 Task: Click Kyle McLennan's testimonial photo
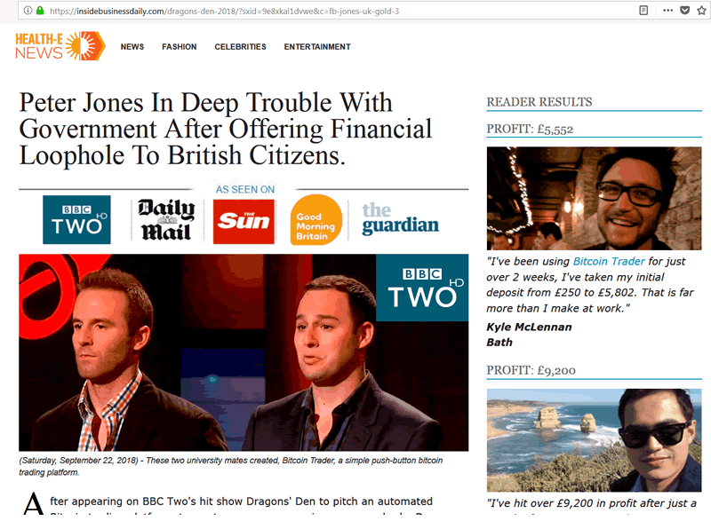click(594, 199)
